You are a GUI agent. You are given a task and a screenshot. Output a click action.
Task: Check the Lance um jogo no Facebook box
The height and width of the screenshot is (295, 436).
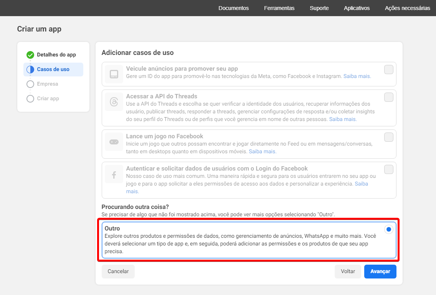[x=388, y=137]
